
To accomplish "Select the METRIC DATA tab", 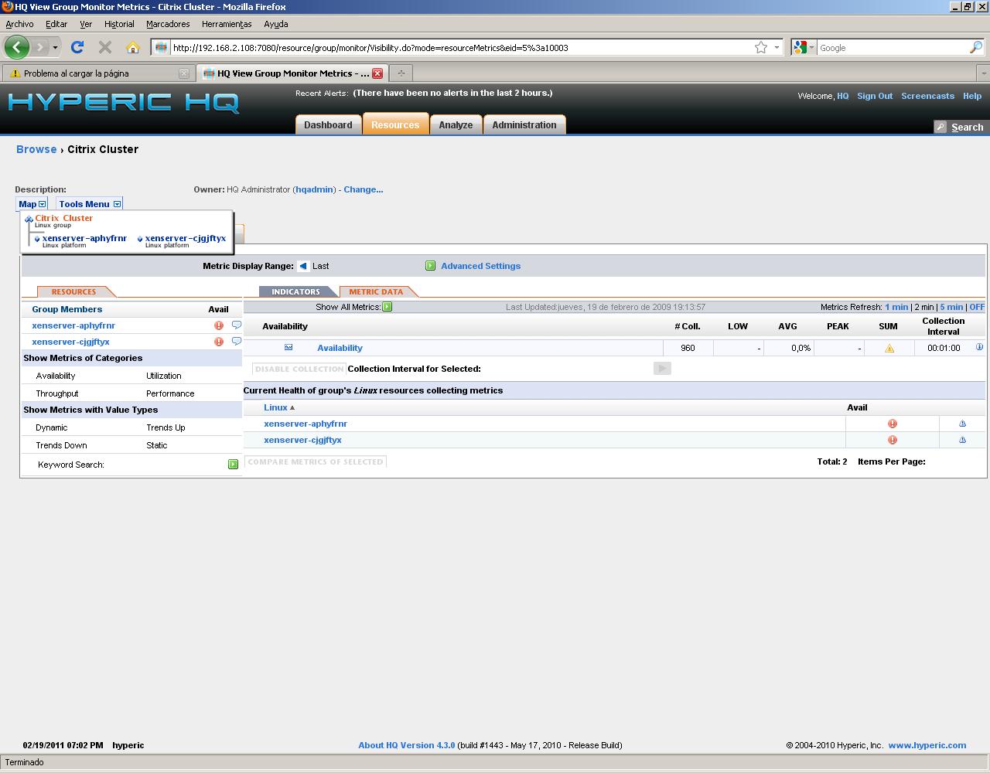I will tap(376, 291).
